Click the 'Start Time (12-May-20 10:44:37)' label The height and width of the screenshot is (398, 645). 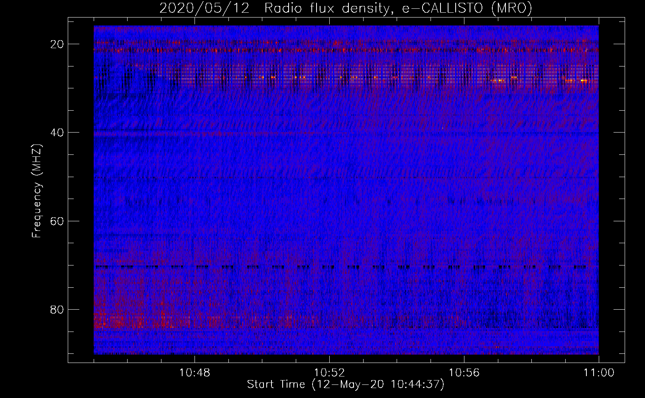pos(346,384)
